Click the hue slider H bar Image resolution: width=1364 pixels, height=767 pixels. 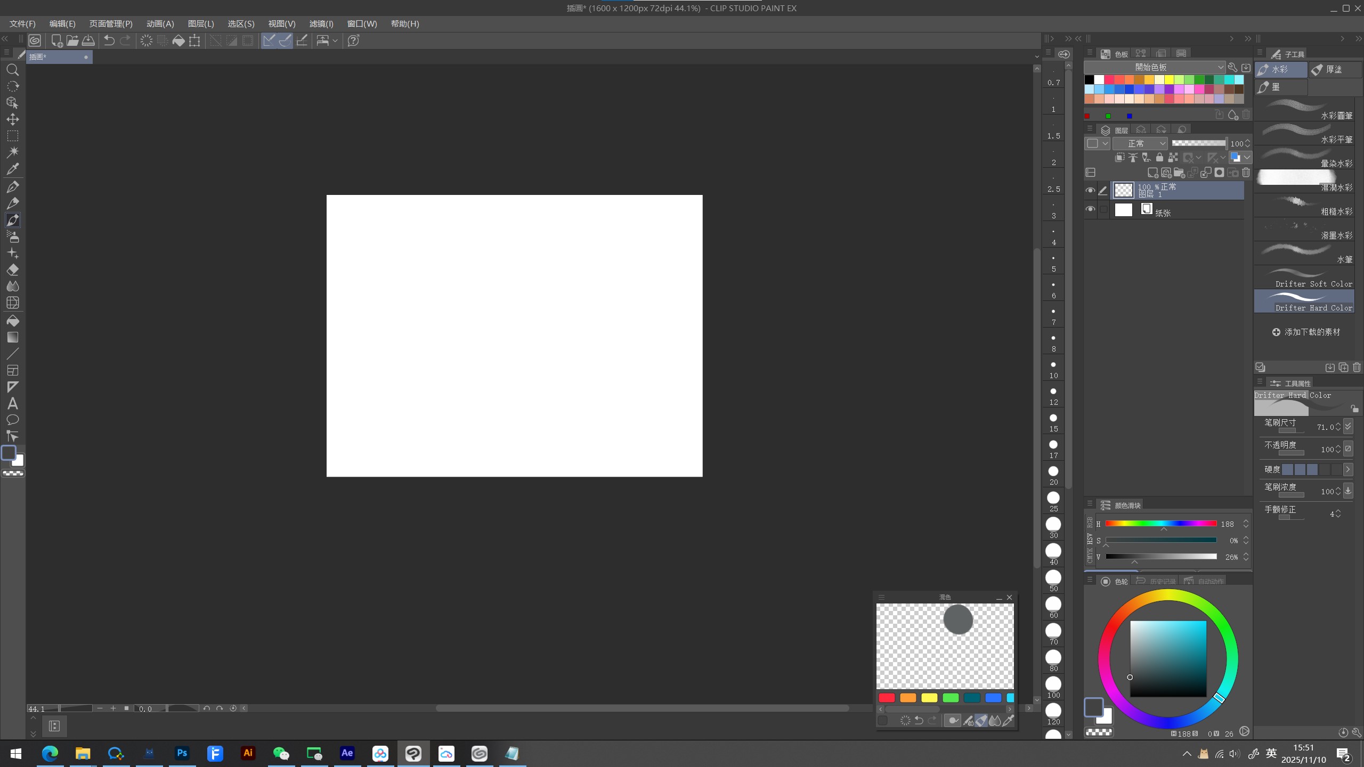pos(1160,524)
